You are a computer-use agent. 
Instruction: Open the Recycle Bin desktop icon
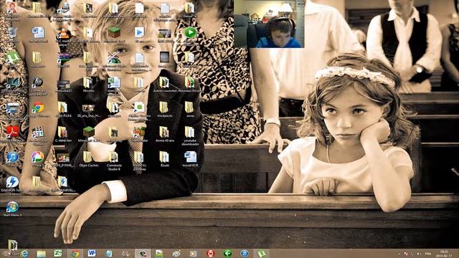13,32
